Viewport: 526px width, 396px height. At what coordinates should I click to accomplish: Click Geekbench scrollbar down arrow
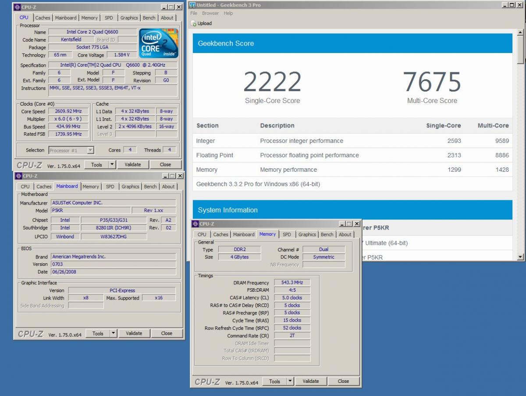pos(520,257)
